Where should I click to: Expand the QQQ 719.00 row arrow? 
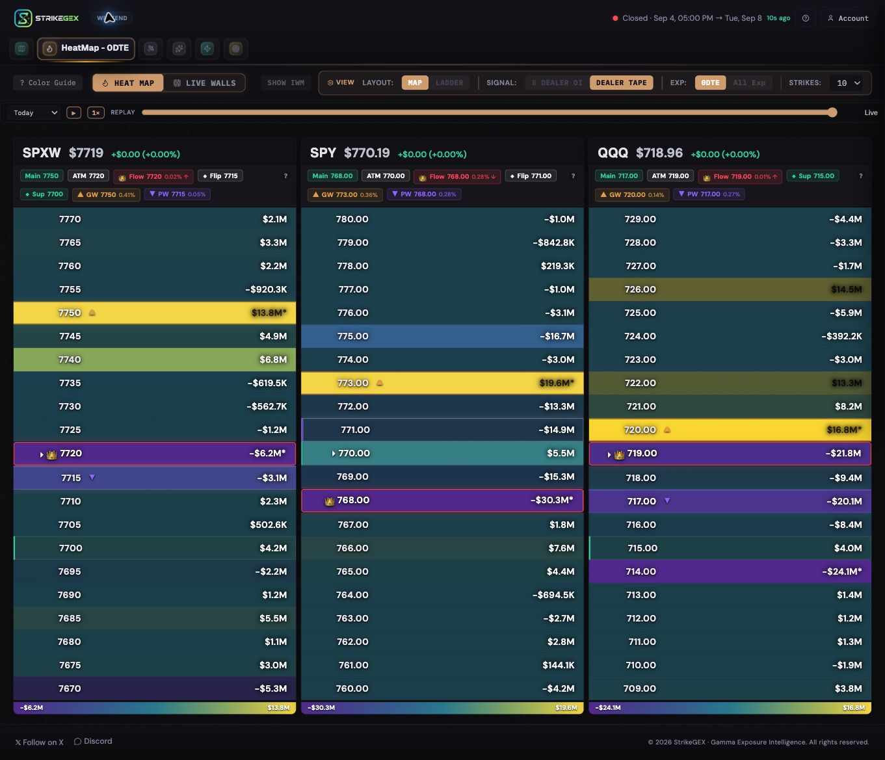pyautogui.click(x=609, y=454)
